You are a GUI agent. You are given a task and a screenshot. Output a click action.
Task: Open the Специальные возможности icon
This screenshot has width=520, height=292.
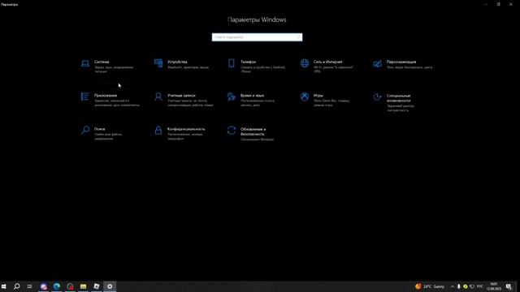377,97
